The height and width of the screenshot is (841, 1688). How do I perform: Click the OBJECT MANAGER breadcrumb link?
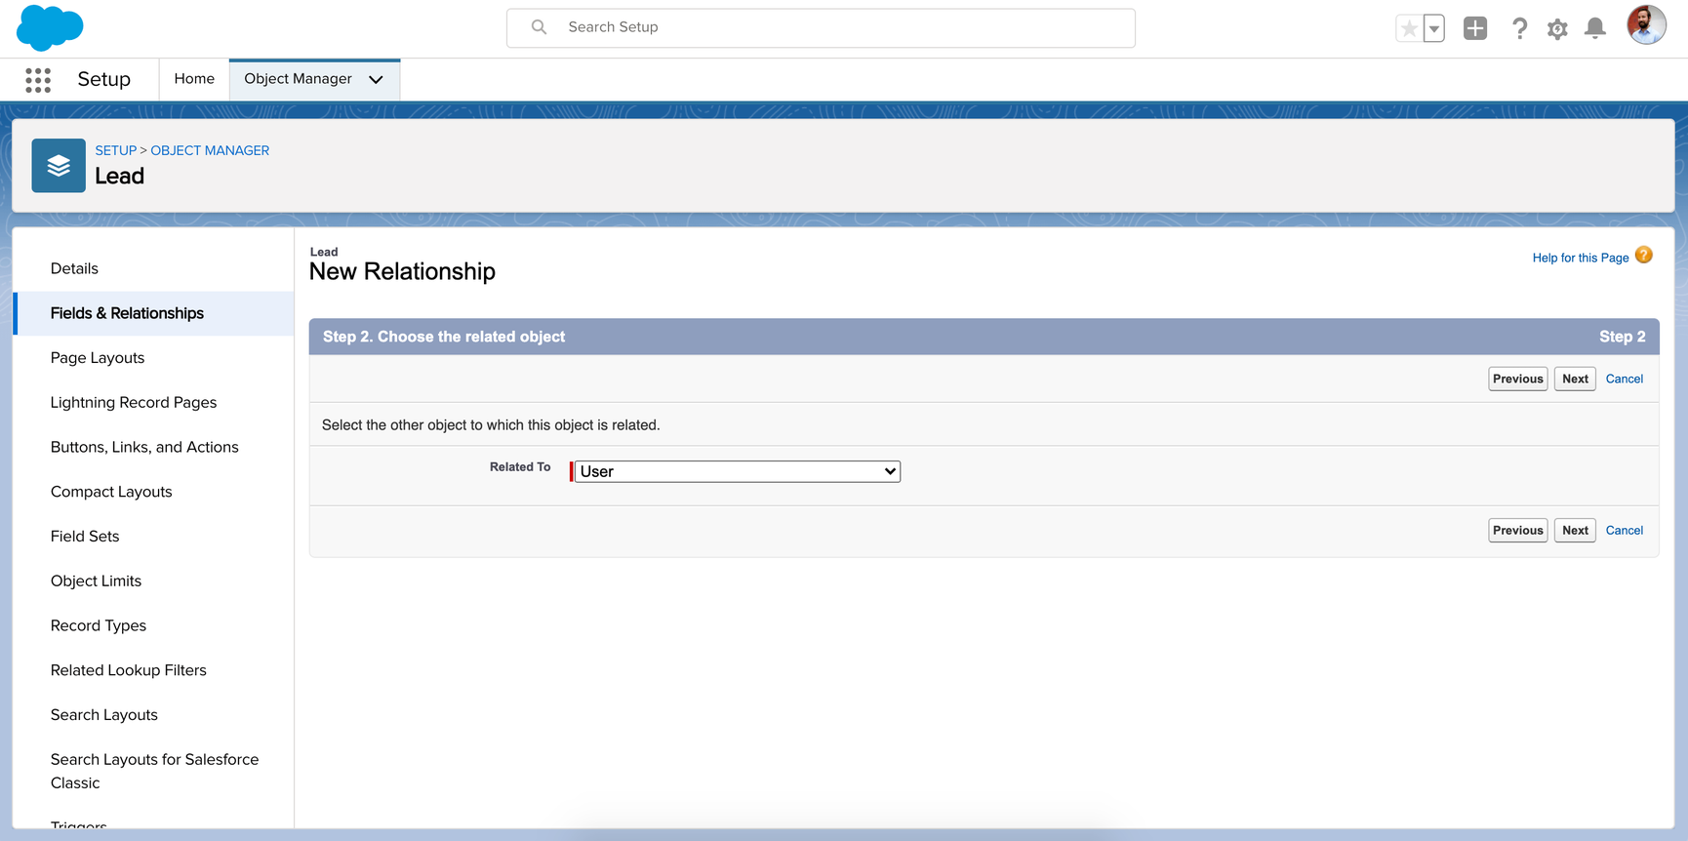pos(210,150)
